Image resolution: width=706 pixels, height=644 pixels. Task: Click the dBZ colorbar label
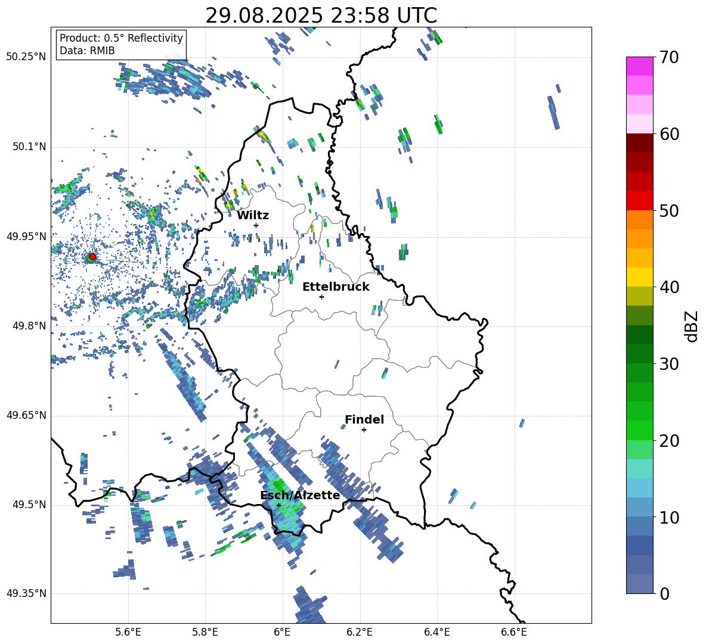692,326
